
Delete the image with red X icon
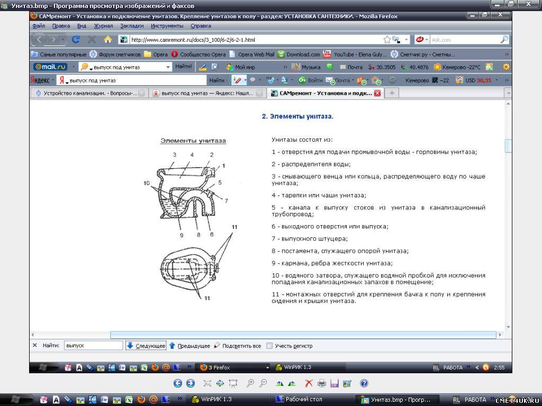309,383
